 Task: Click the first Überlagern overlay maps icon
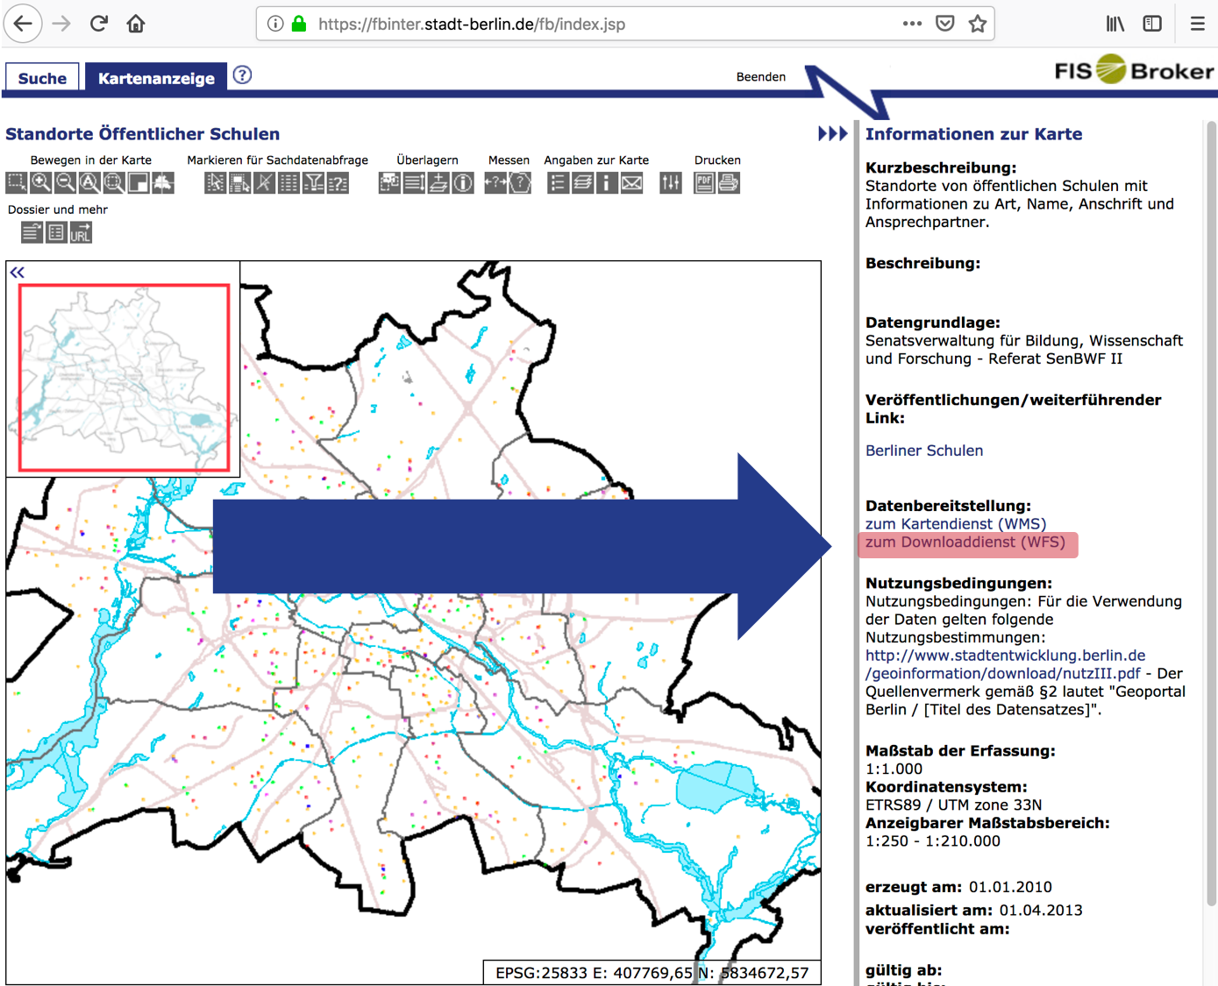[x=390, y=182]
